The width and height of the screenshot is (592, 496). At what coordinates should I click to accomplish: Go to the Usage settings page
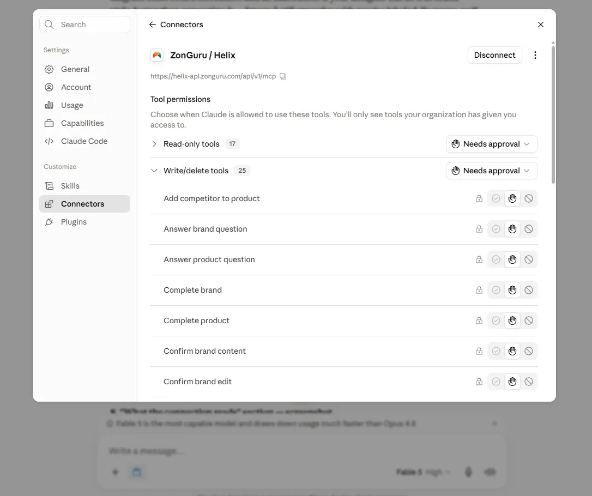84,105
